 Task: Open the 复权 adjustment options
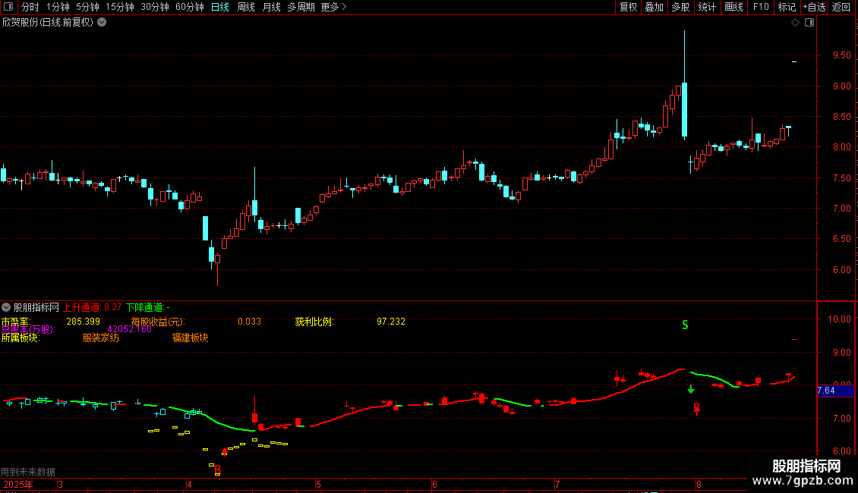[628, 7]
